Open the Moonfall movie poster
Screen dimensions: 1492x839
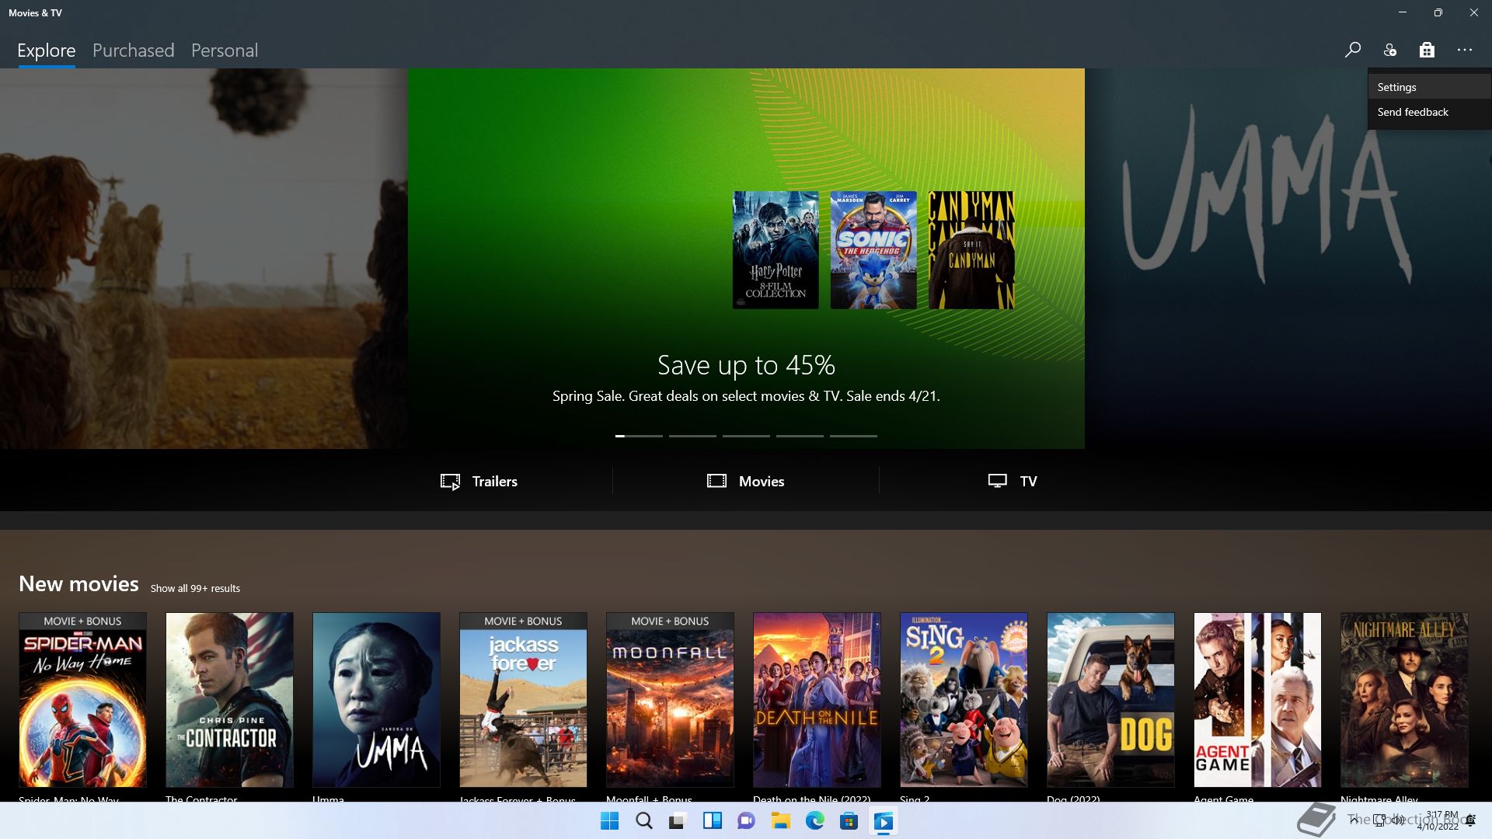(670, 700)
